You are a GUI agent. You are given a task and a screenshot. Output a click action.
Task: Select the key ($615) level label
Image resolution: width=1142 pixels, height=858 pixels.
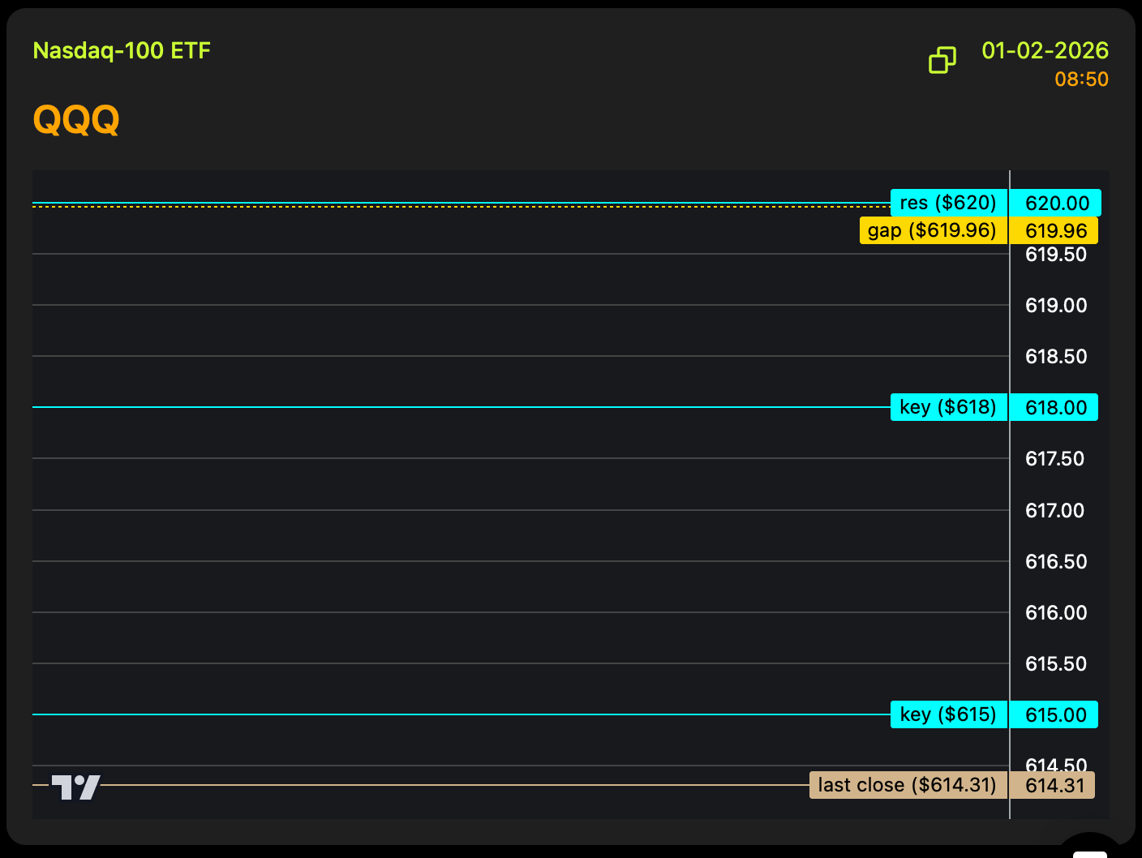tap(948, 714)
